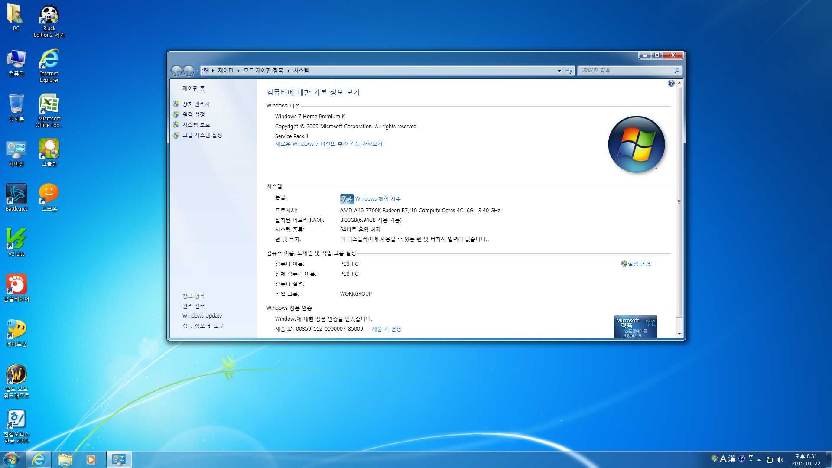Click the help question mark icon
The image size is (832, 468).
[x=671, y=83]
